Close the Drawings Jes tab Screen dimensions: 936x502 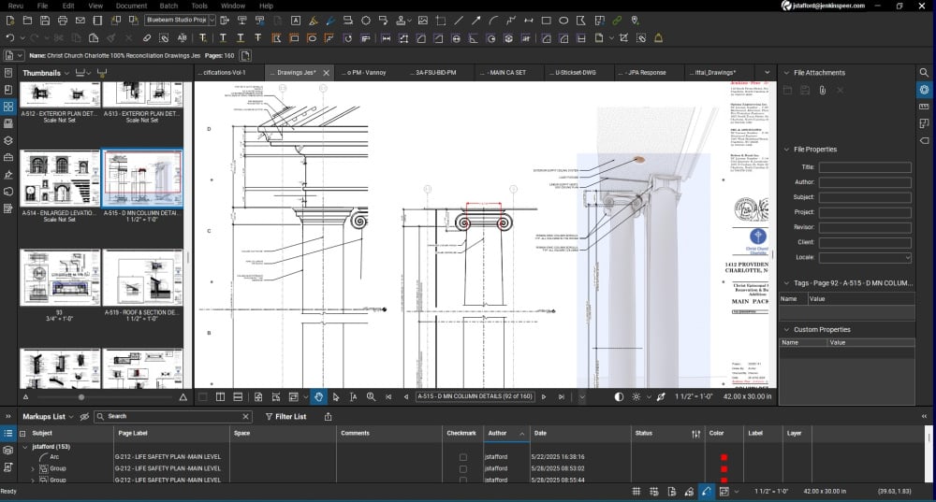[326, 73]
